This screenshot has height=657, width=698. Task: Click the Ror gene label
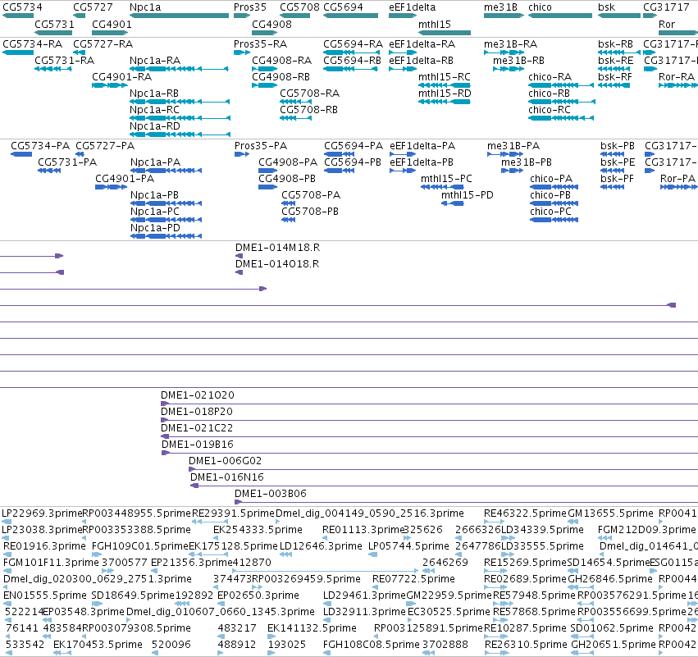667,25
